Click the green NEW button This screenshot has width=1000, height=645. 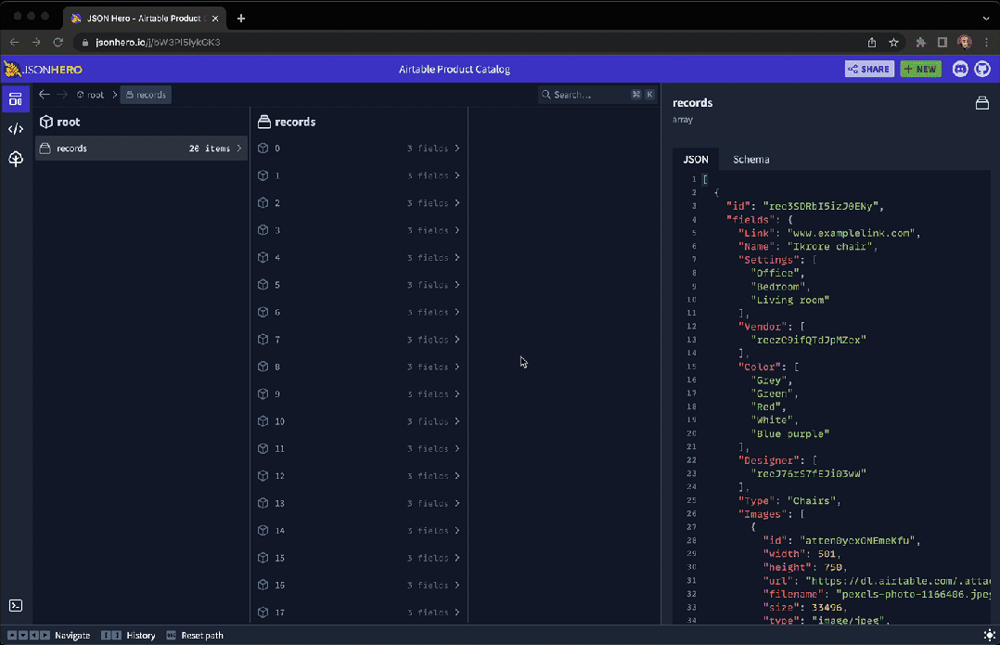pos(919,69)
